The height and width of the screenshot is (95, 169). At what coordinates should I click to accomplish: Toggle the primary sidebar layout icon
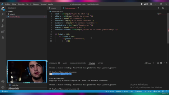[142, 4]
